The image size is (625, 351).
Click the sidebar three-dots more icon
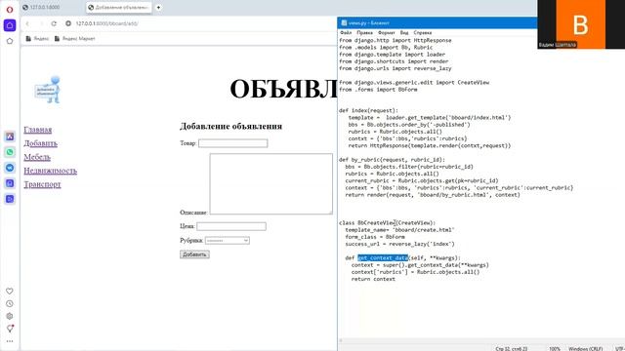point(10,341)
